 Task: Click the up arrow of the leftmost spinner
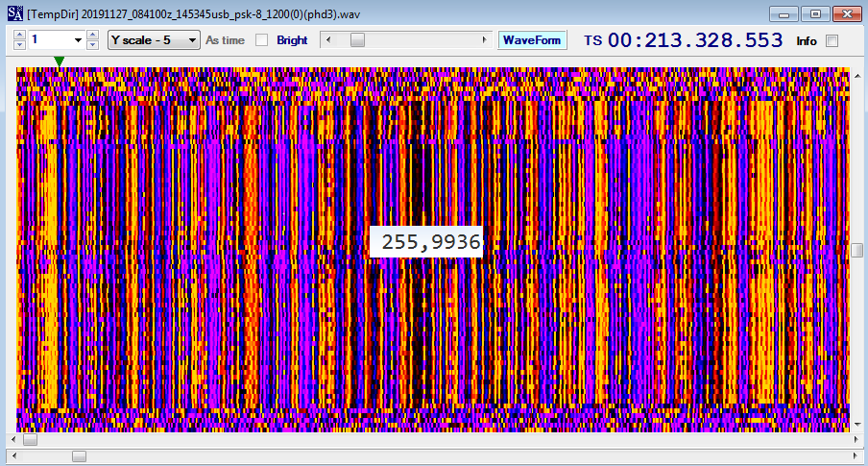click(19, 35)
